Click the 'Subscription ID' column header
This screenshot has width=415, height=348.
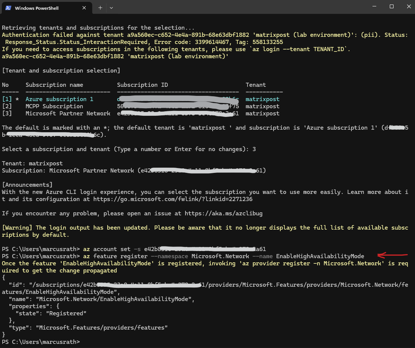[x=142, y=85]
